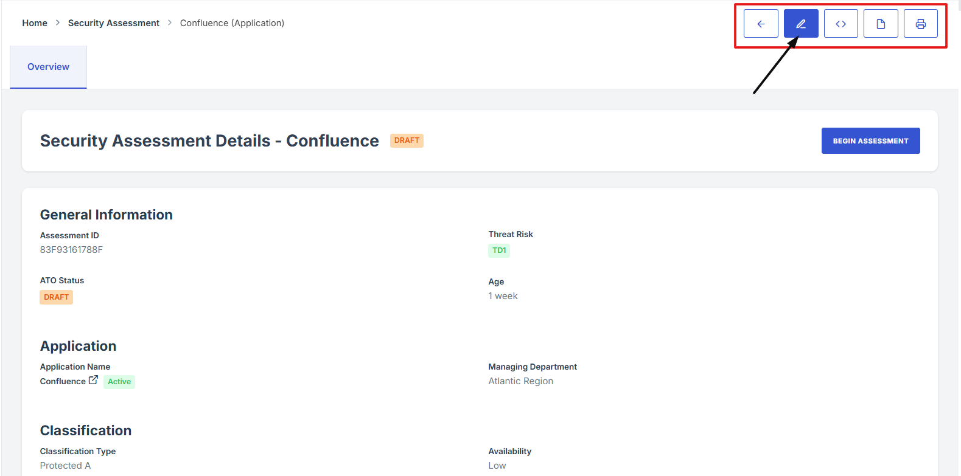Viewport: 961px width, 476px height.
Task: Select Confluence (Application) breadcrumb text
Action: (232, 23)
